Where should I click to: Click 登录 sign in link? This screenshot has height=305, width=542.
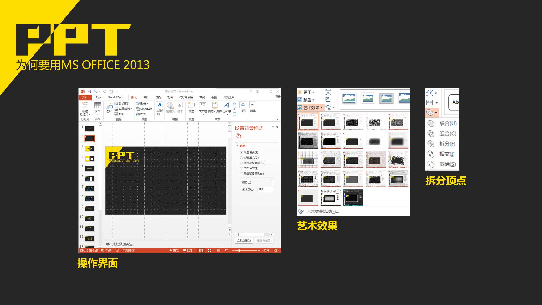click(x=278, y=97)
